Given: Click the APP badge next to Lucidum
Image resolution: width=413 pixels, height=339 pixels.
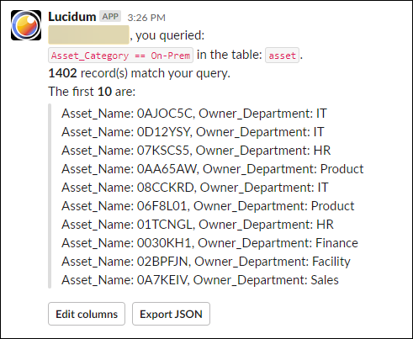Looking at the screenshot, I should pyautogui.click(x=110, y=17).
